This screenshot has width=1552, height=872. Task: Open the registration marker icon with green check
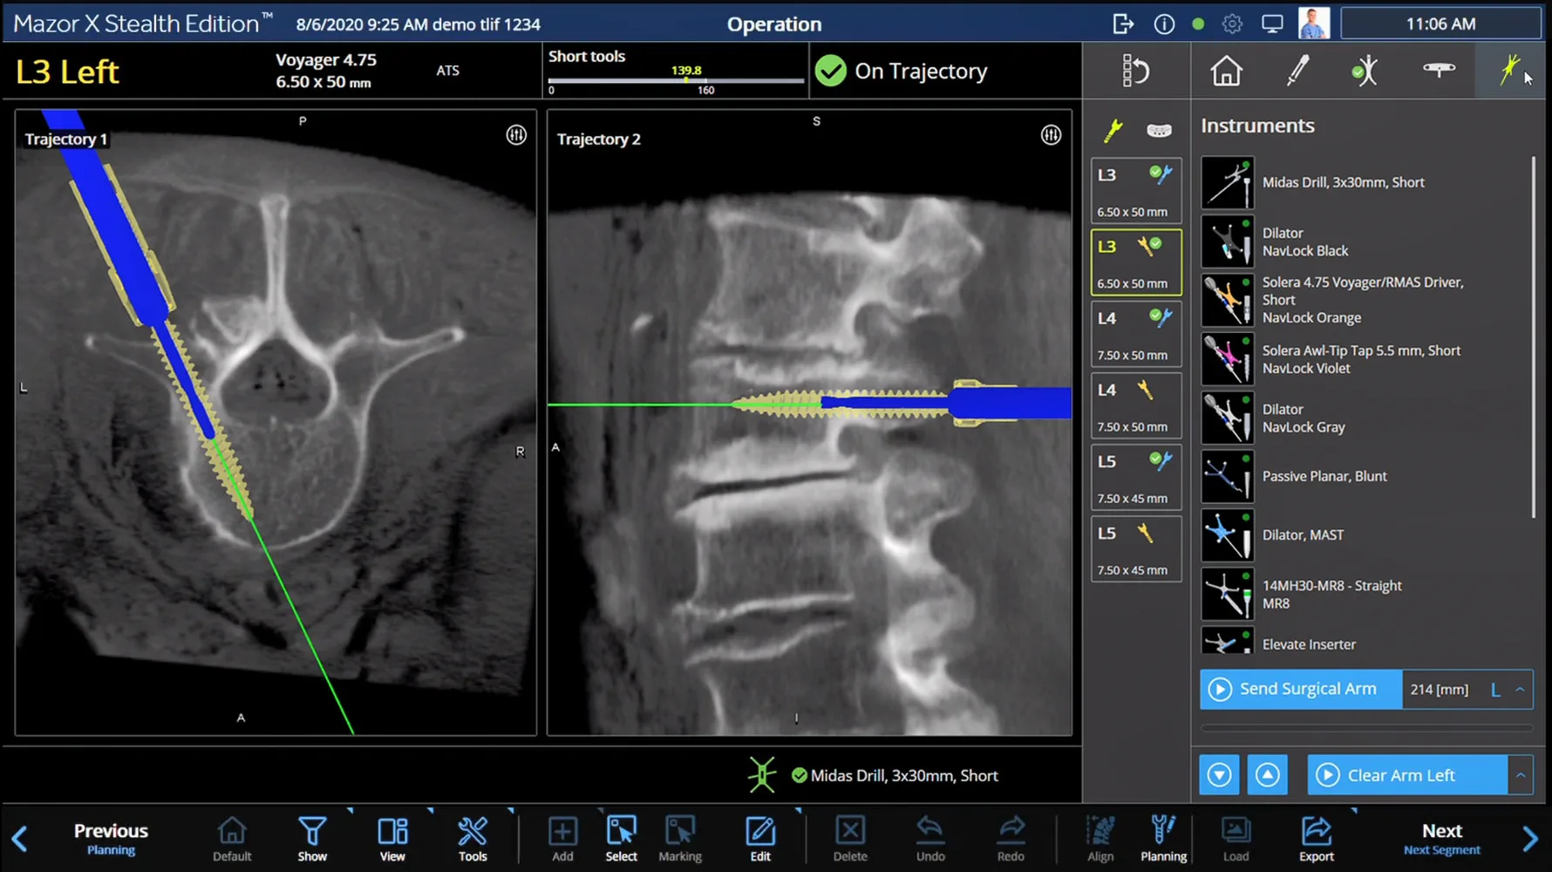(x=1365, y=71)
